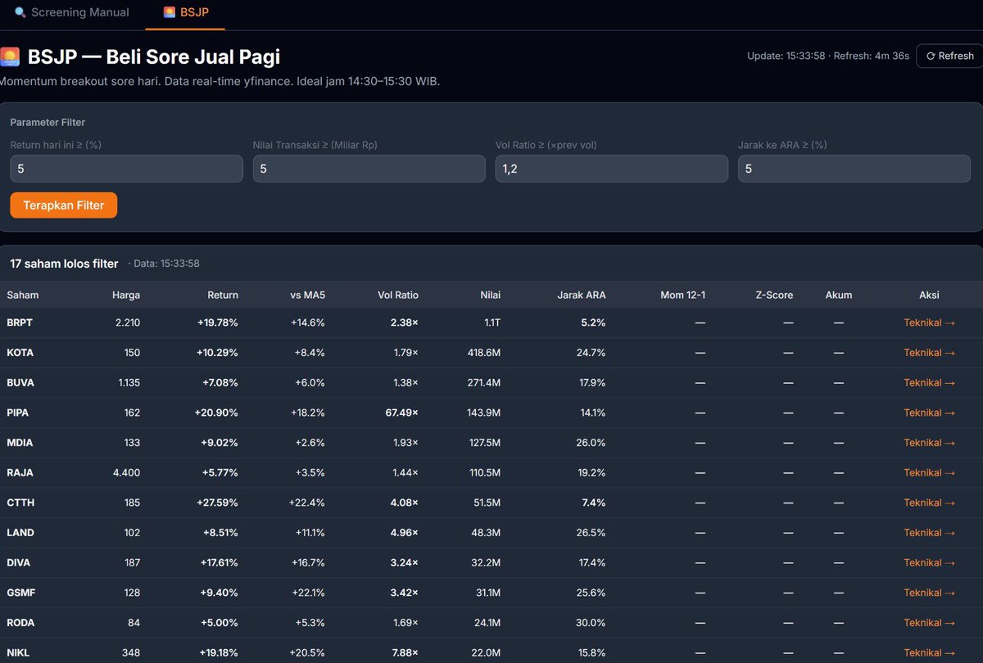
Task: Select the KOTA ticker cell
Action: (x=20, y=353)
